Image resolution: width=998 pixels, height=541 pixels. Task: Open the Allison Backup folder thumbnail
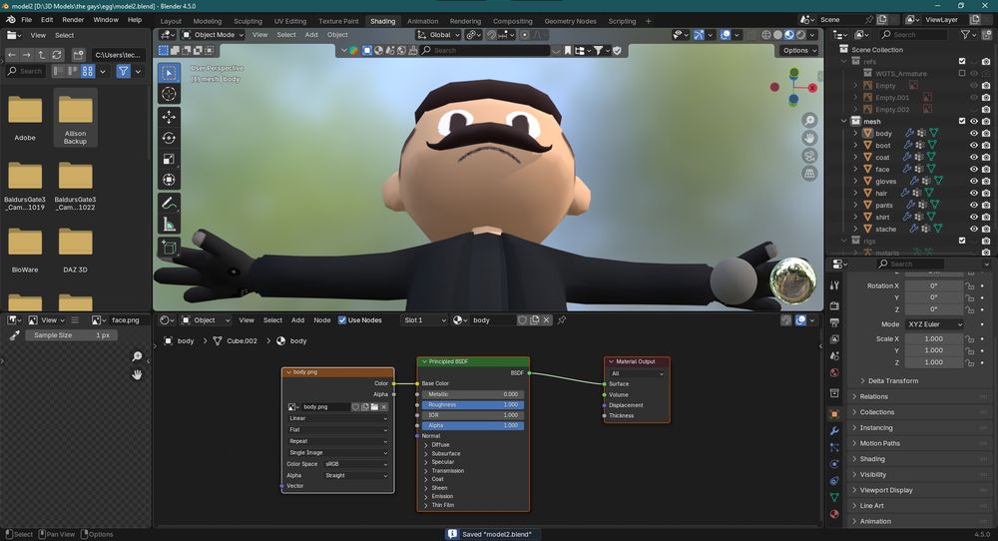(x=75, y=119)
